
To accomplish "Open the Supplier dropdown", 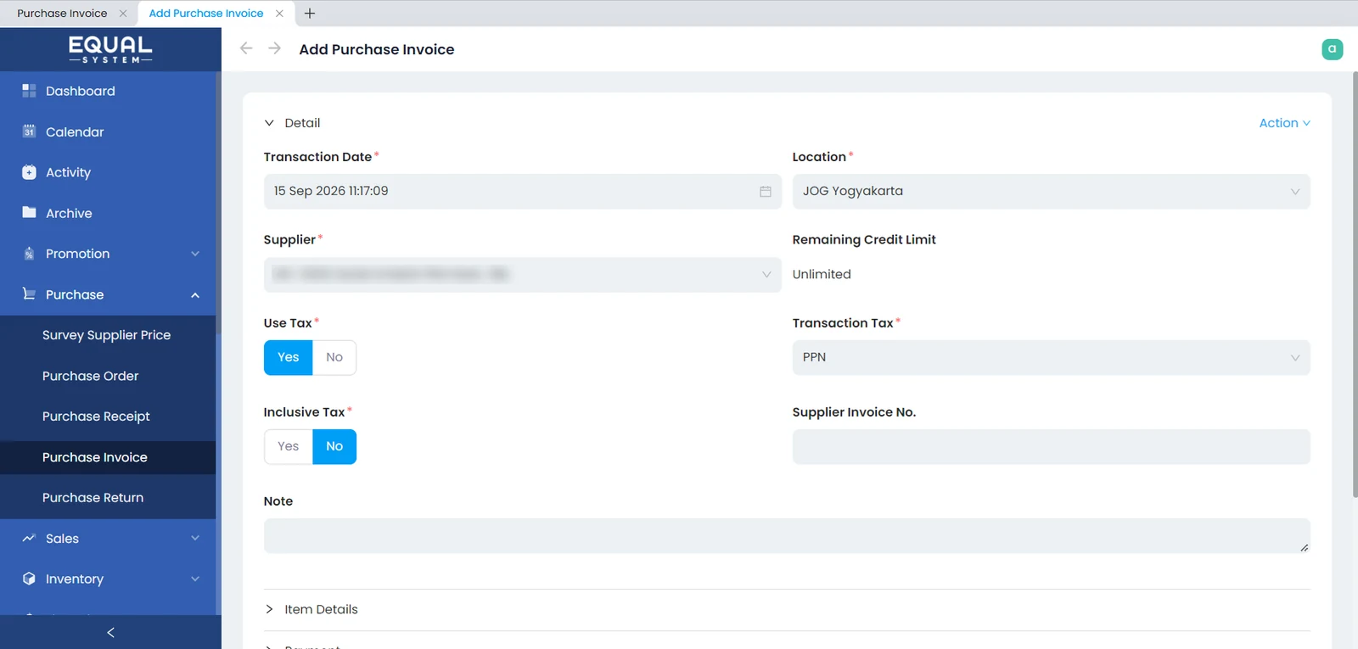I will click(522, 275).
